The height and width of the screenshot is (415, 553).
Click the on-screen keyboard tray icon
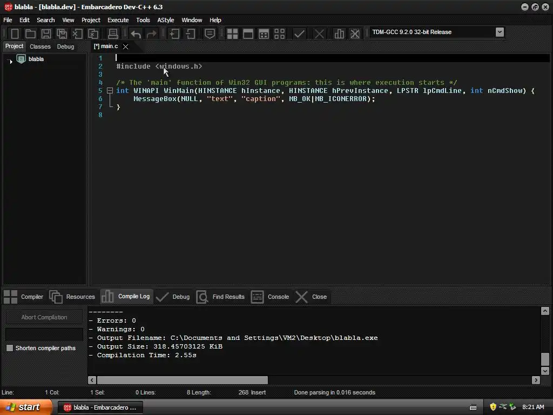point(473,407)
